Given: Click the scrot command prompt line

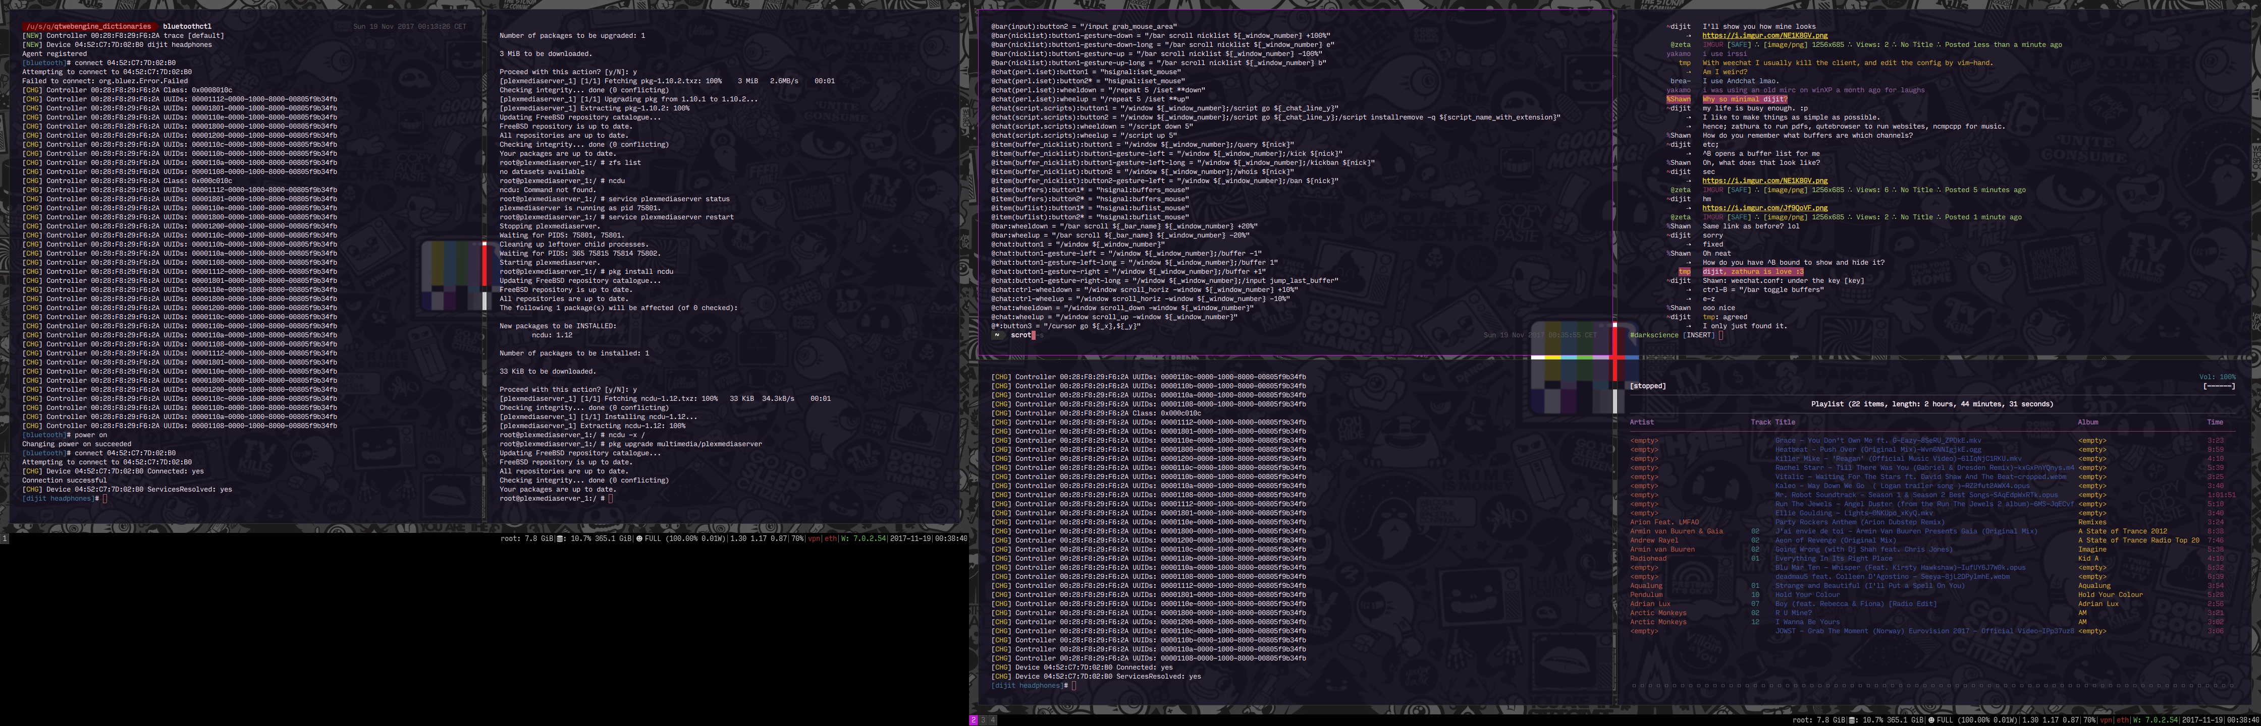Looking at the screenshot, I should pos(1021,335).
